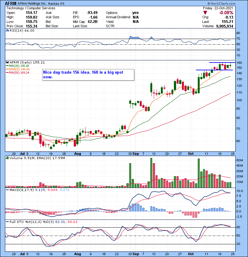Click Technology / Computer Services sector text
This screenshot has height=257, width=248.
pos(31,8)
